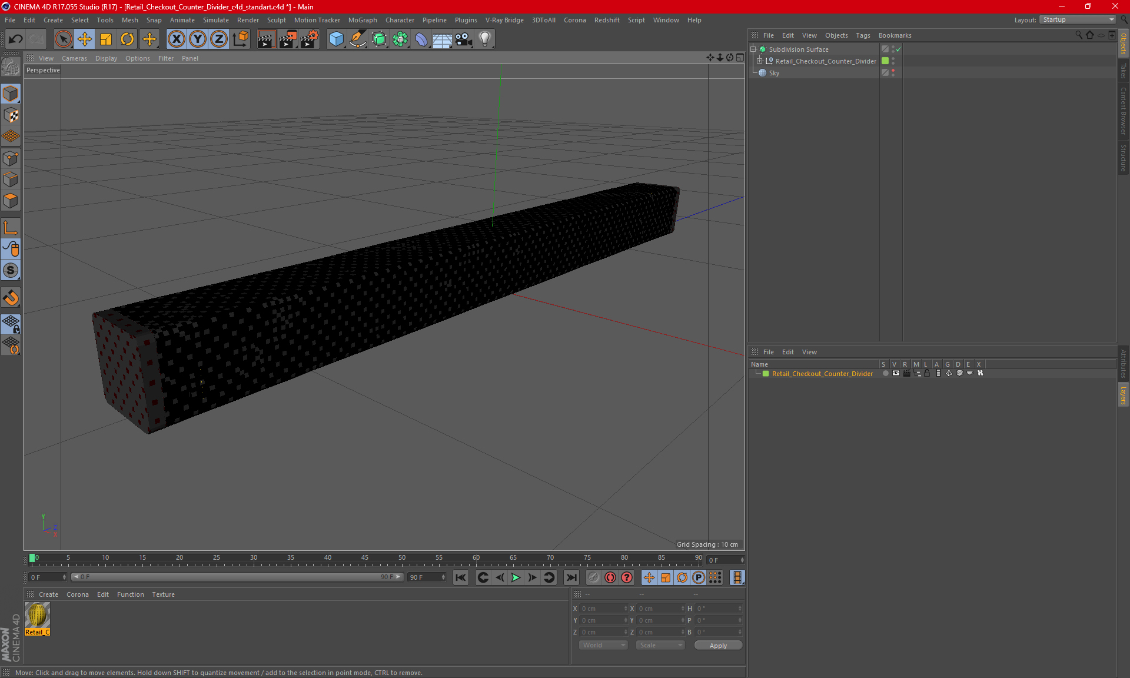Viewport: 1130px width, 678px height.
Task: Toggle layer Solo for Retail_Checkout_Counter_Divider
Action: (885, 374)
